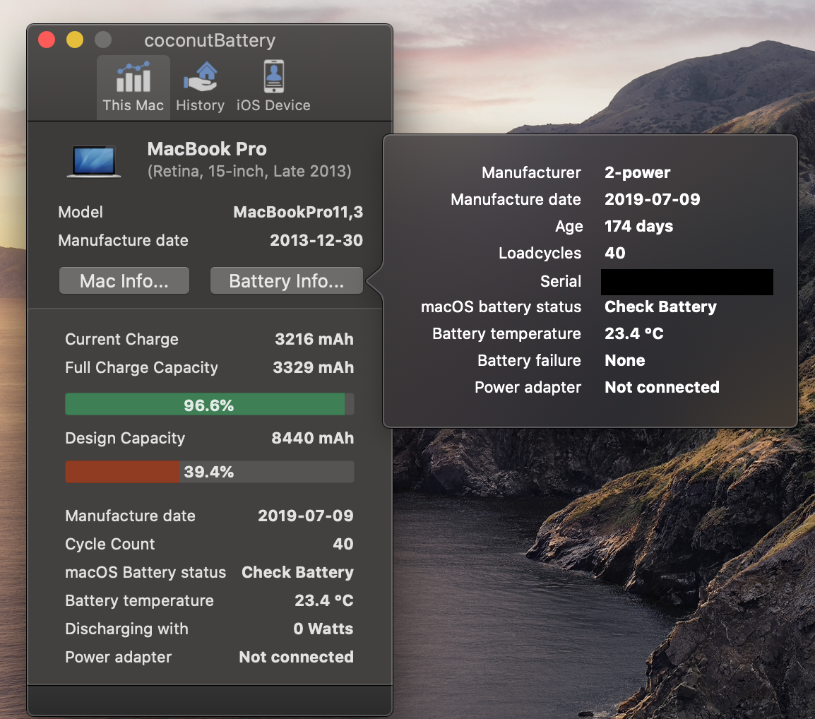Viewport: 815px width, 719px height.
Task: Click the Battery Info... button
Action: [x=287, y=280]
